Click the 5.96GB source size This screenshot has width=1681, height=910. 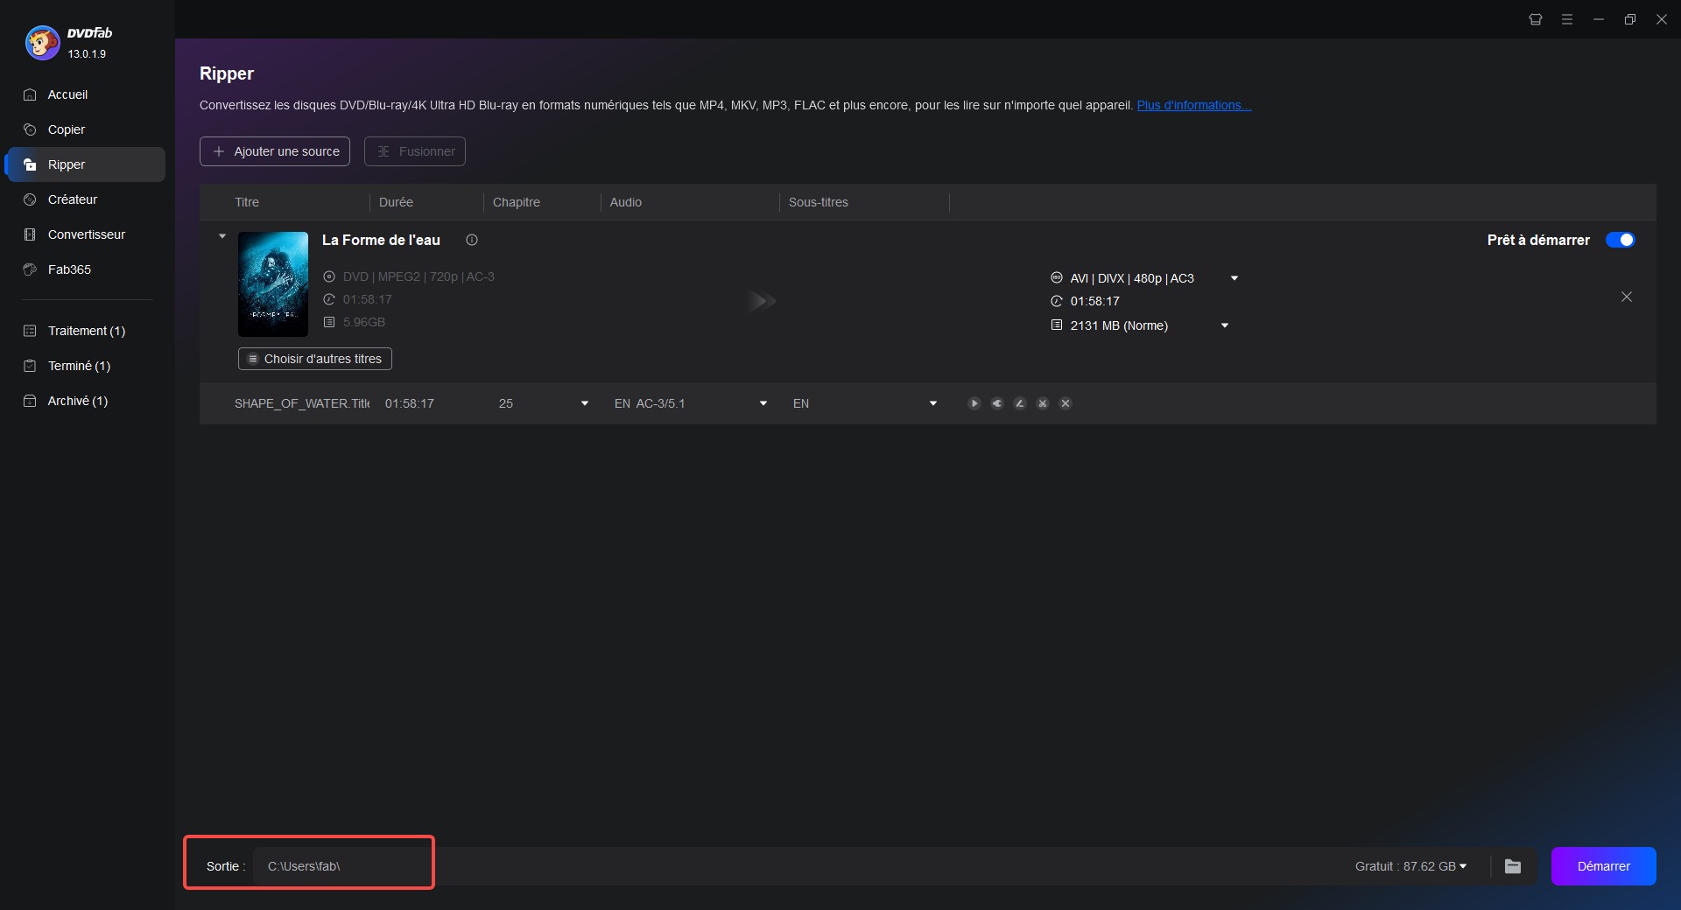coord(364,322)
